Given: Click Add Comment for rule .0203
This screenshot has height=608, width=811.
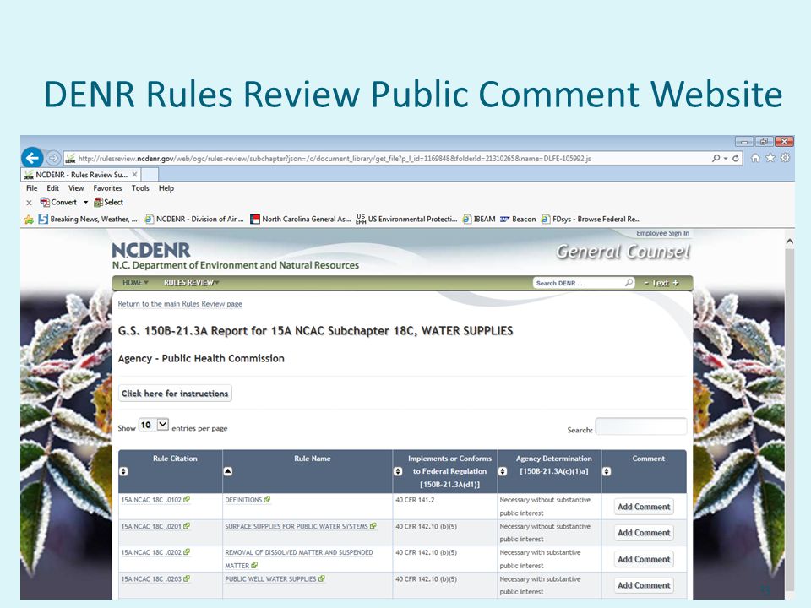Looking at the screenshot, I should tap(644, 585).
